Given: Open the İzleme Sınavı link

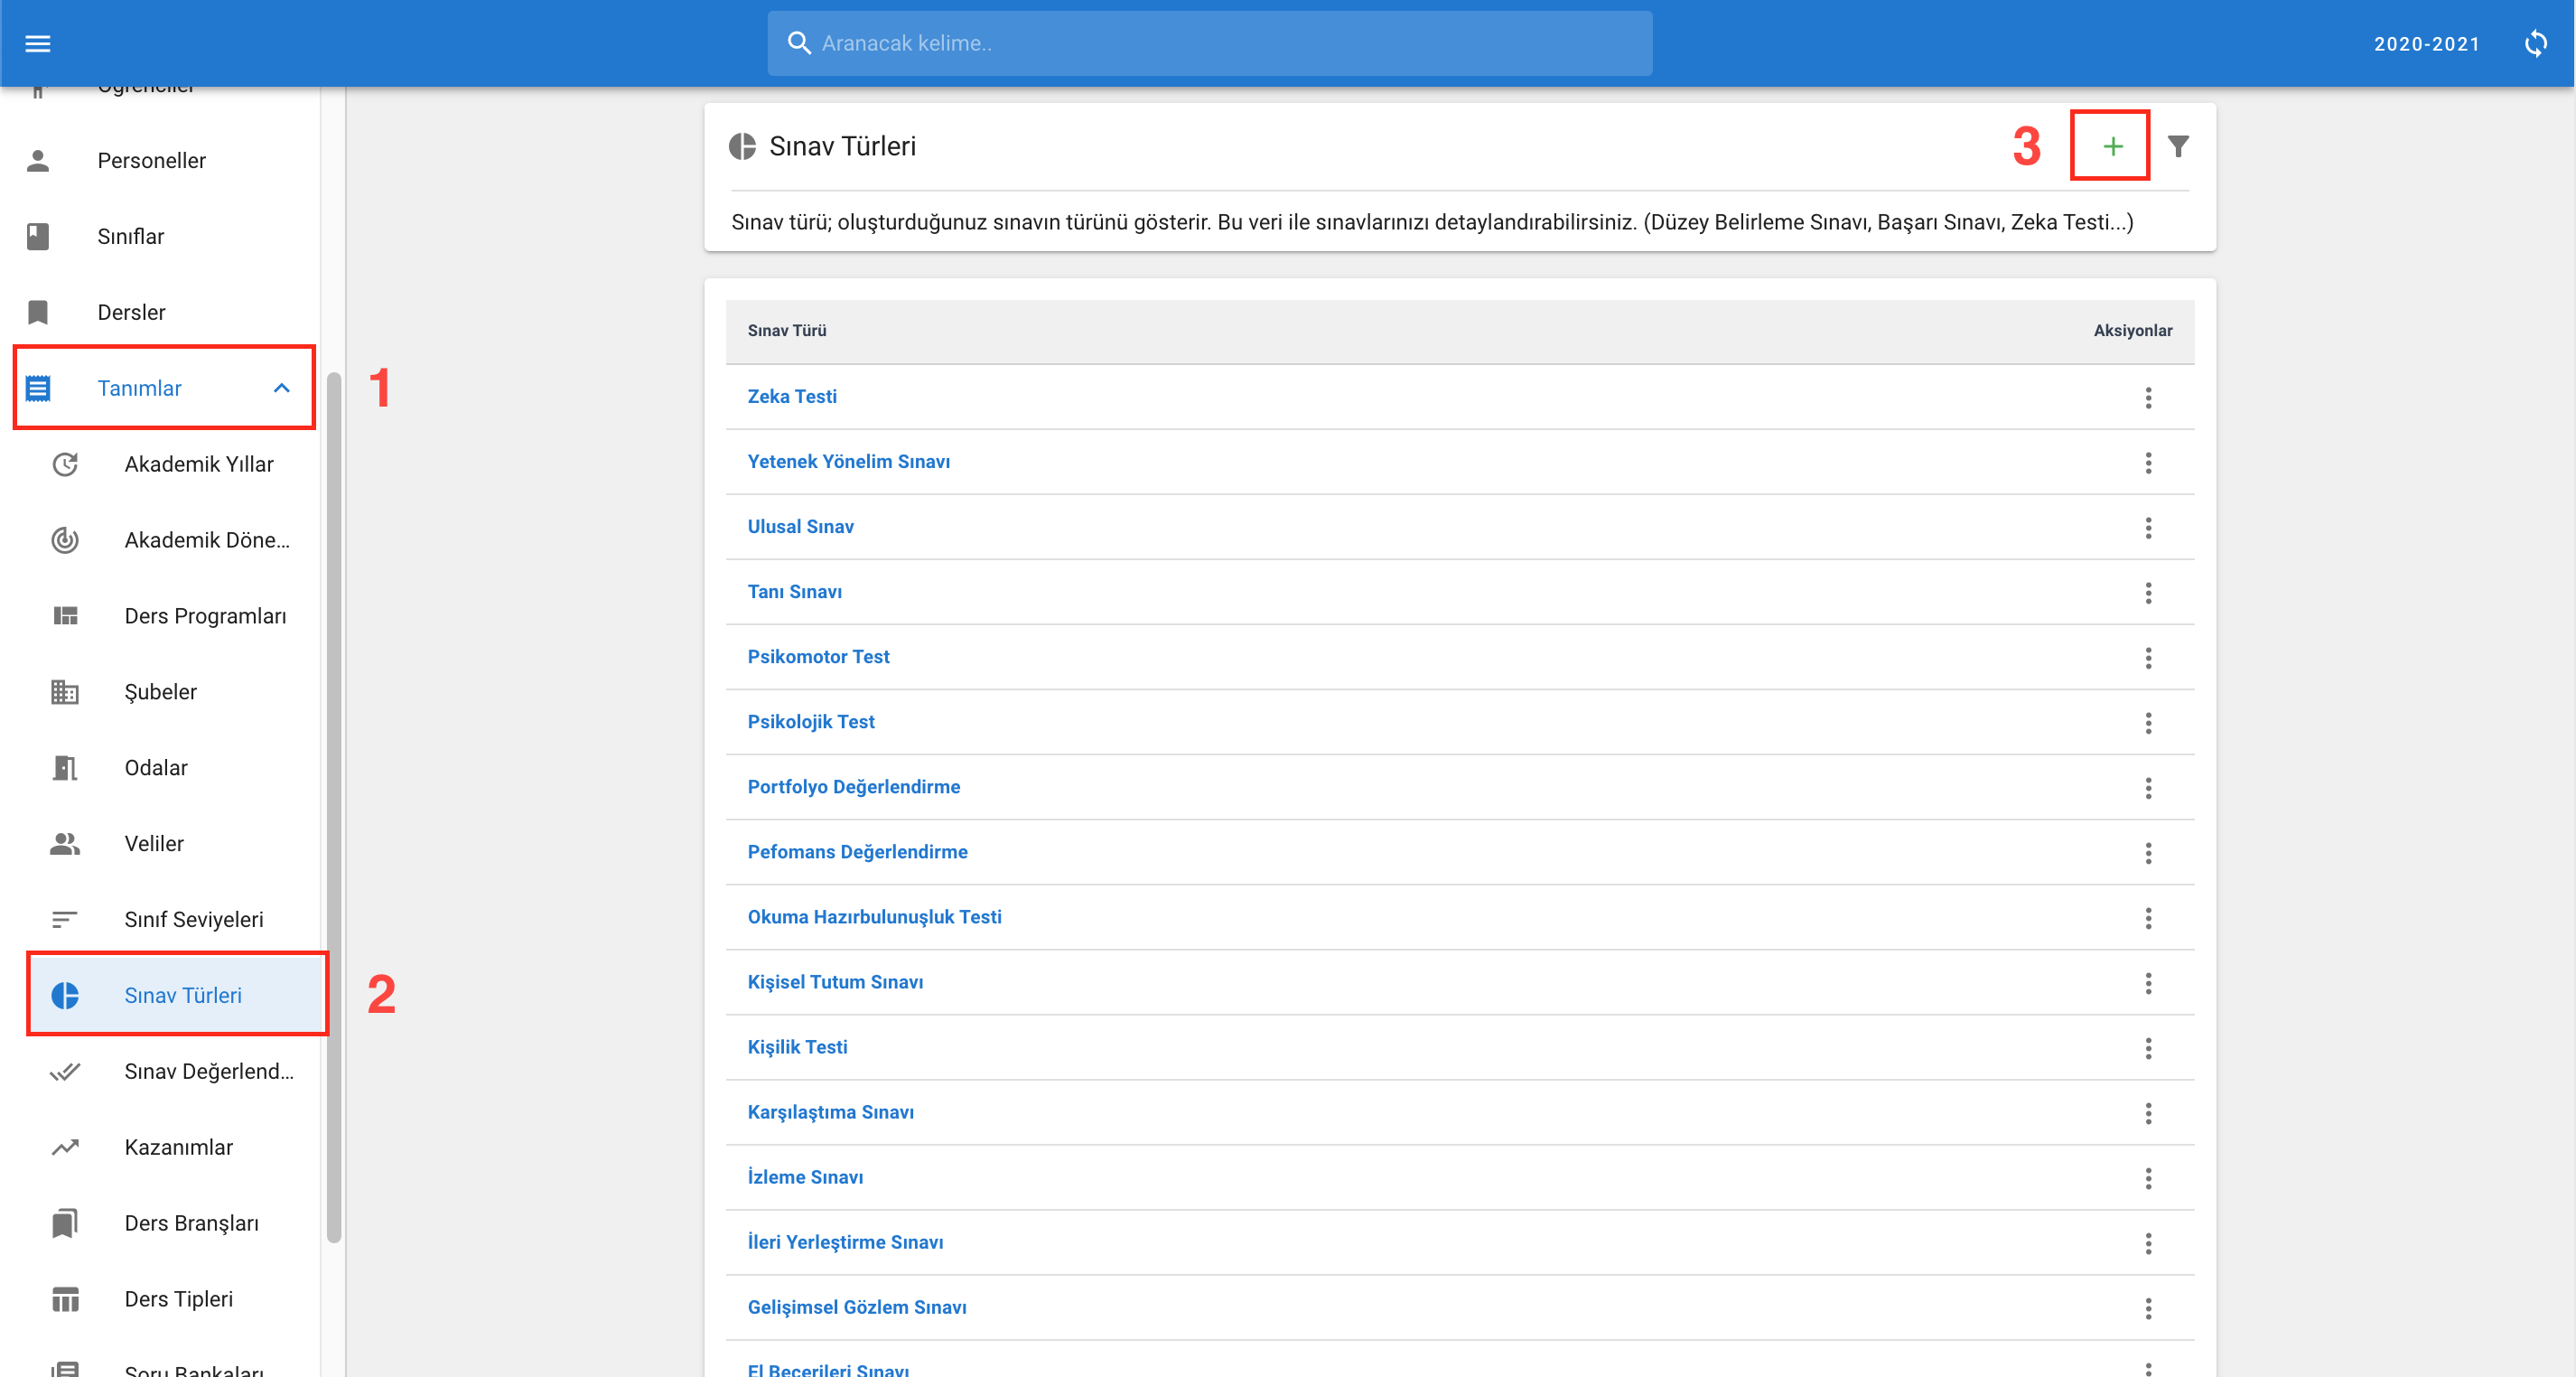Looking at the screenshot, I should click(806, 1176).
